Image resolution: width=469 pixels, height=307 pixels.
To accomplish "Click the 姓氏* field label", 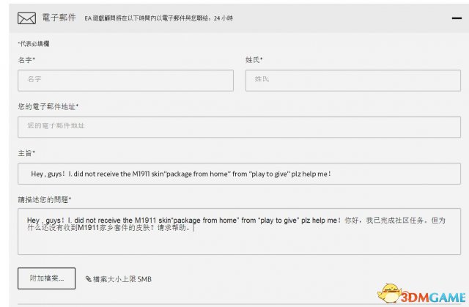I will [x=254, y=60].
